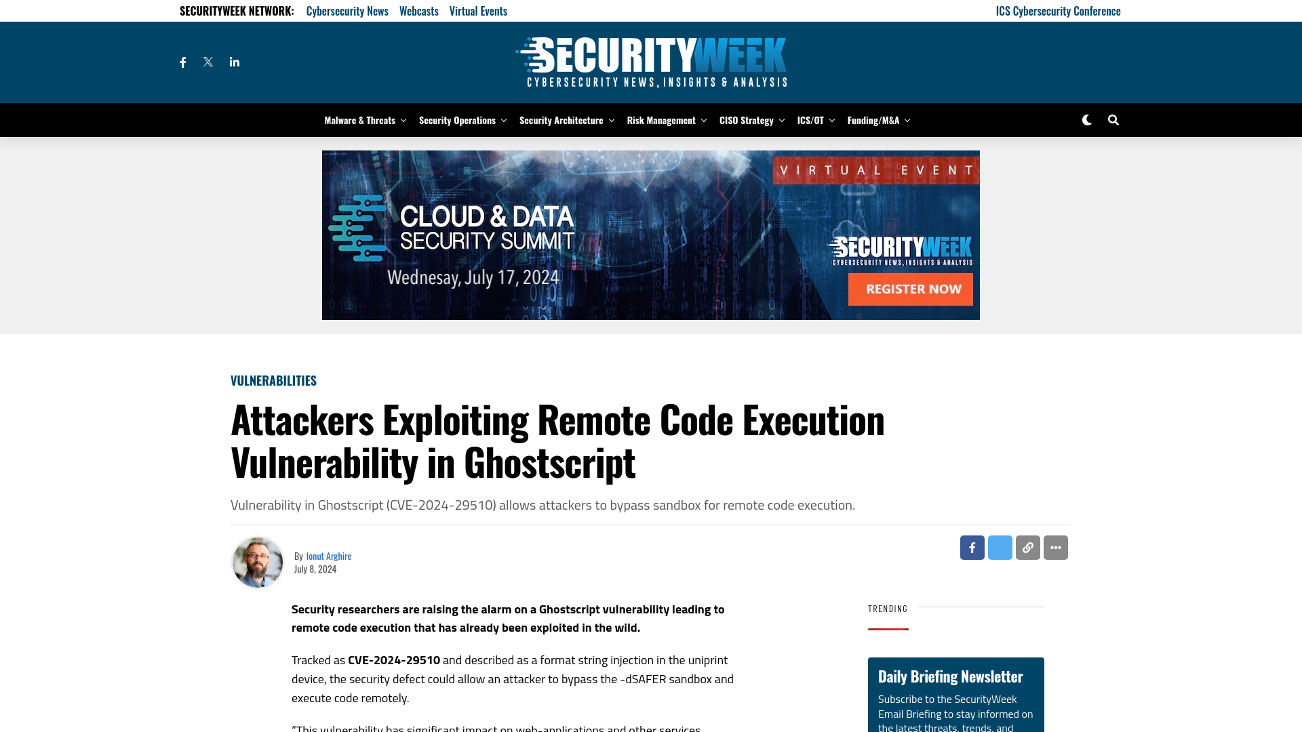Click the SecurityWeek logo header

point(650,62)
